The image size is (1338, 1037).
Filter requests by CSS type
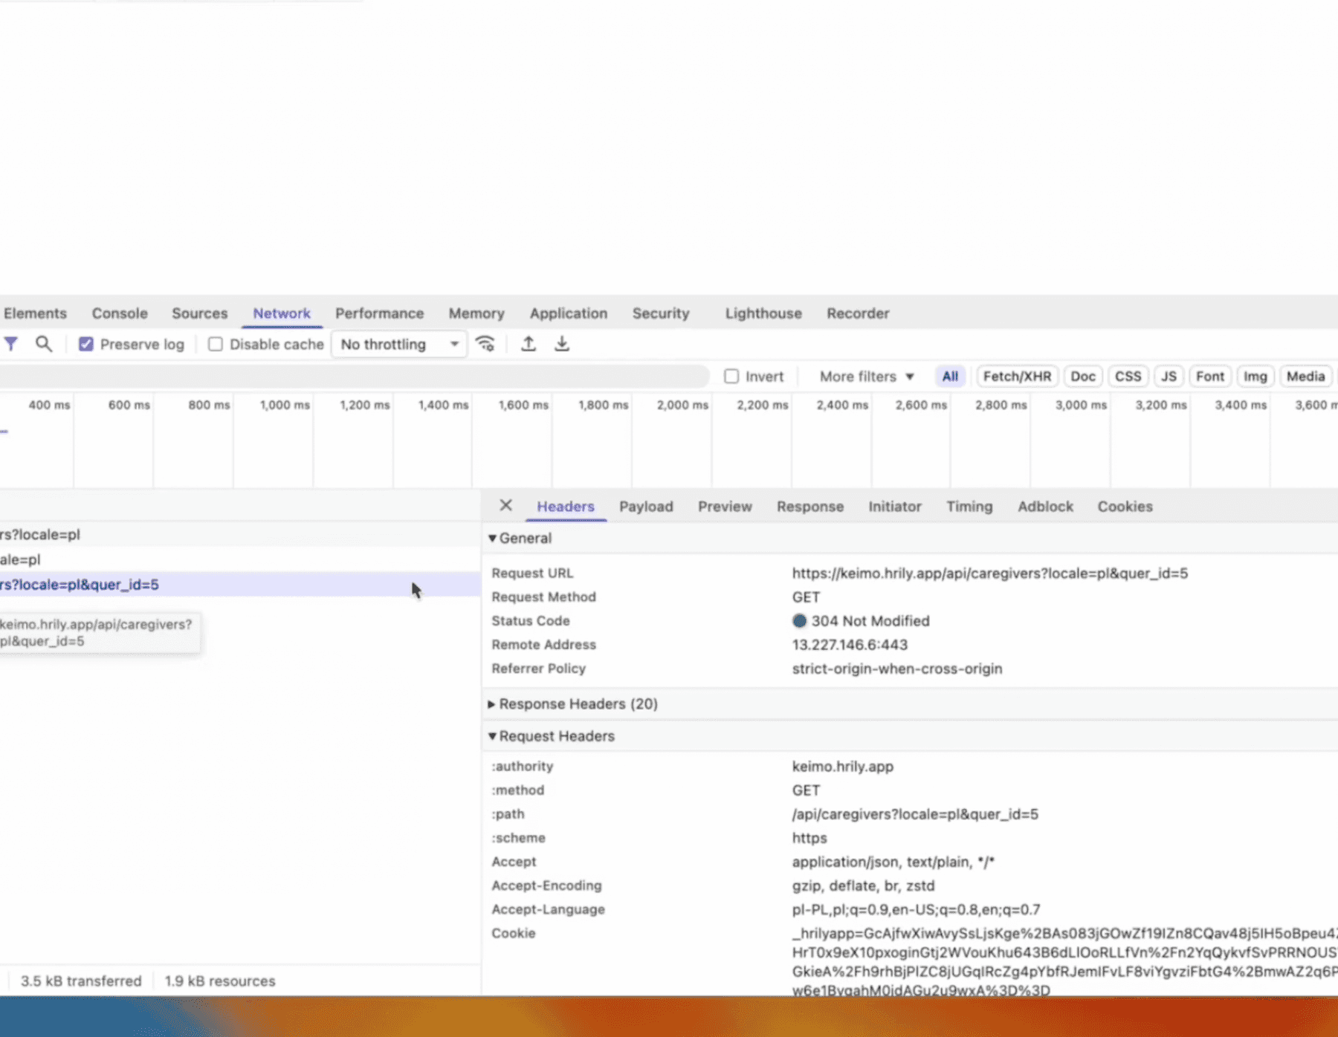pos(1128,377)
